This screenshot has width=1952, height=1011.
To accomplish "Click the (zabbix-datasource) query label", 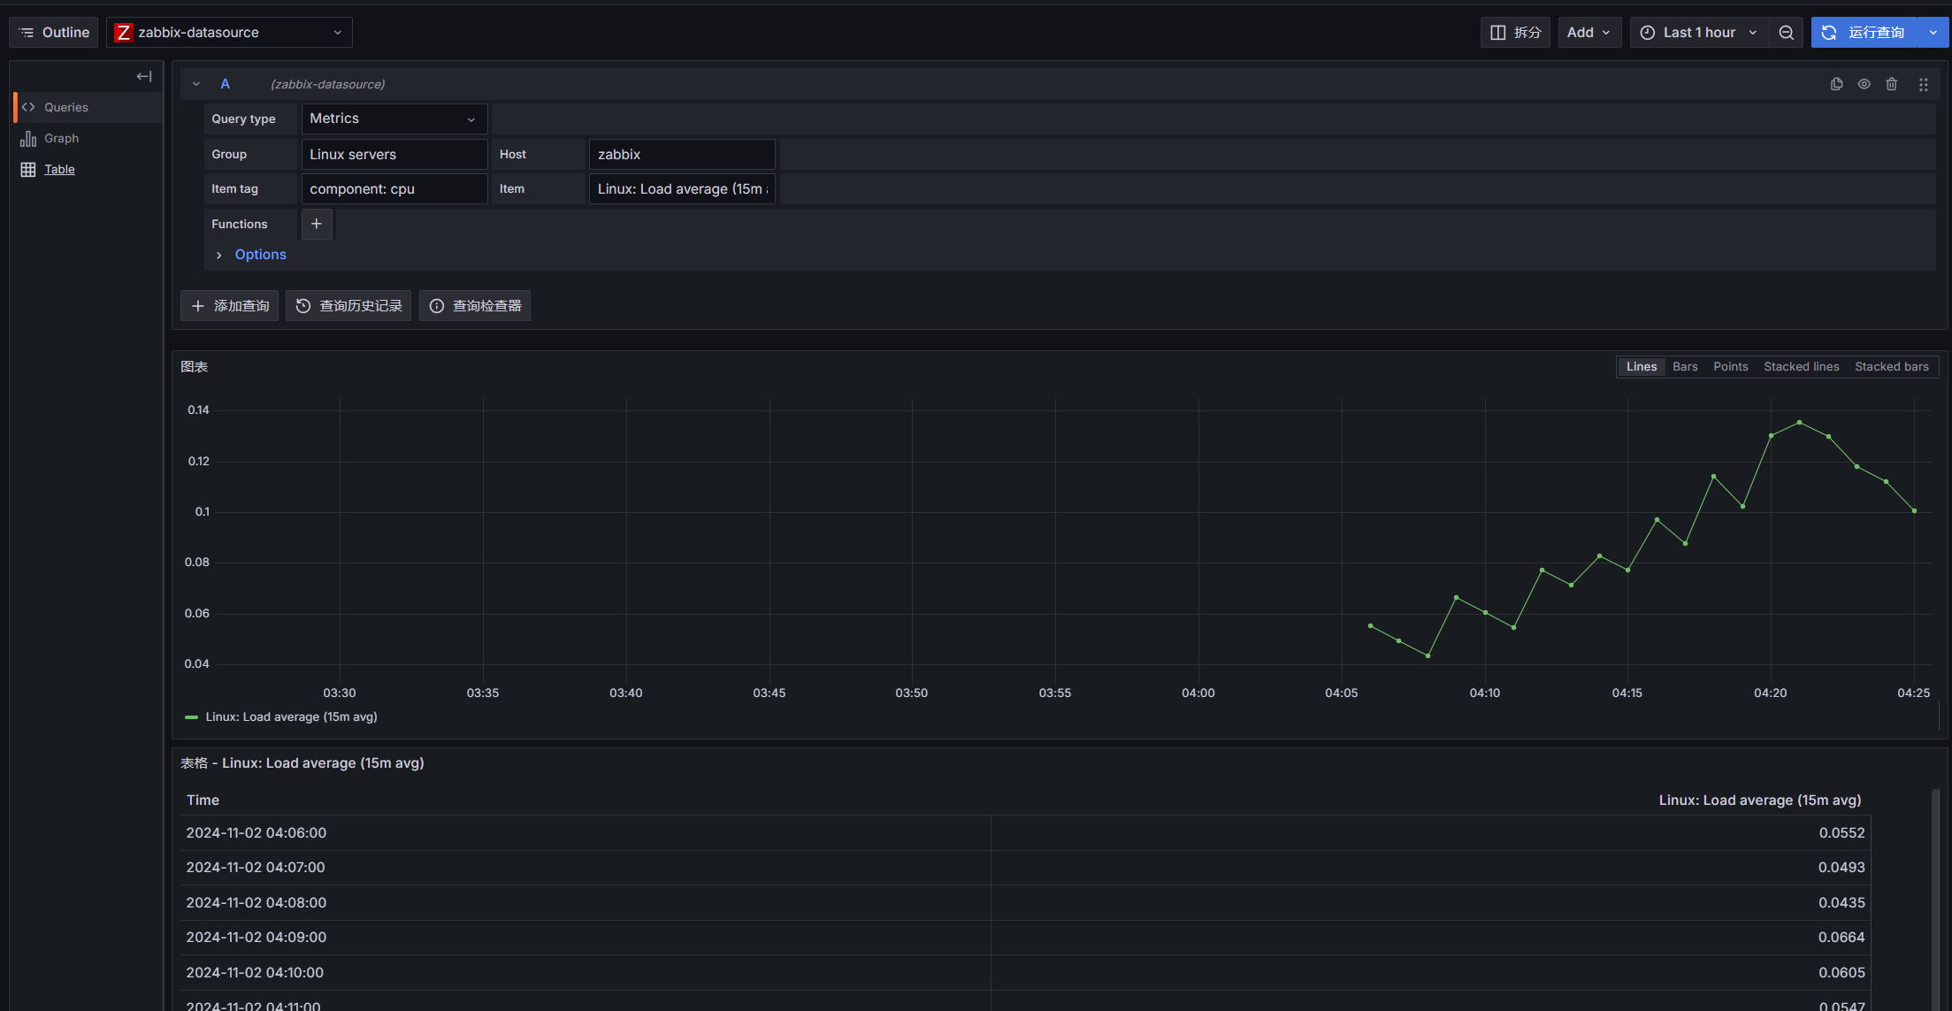I will [328, 84].
